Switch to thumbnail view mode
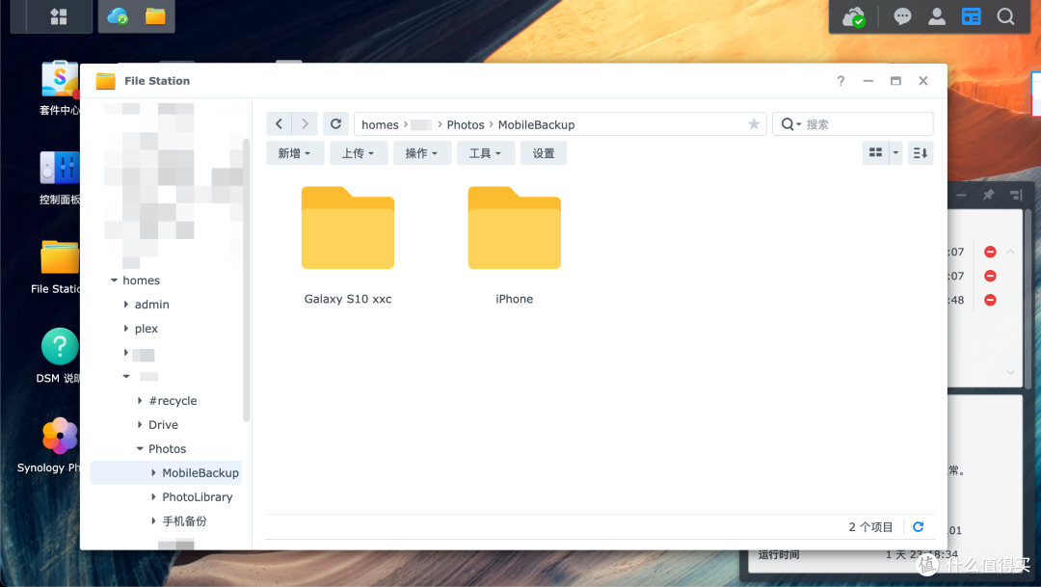1041x587 pixels. tap(875, 152)
